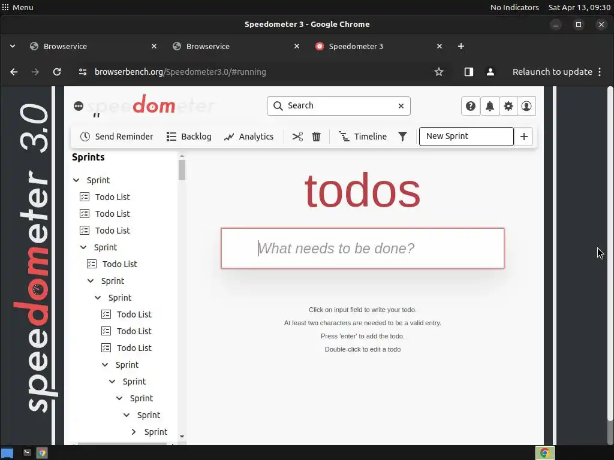Collapse the eighth-level Sprint node
The width and height of the screenshot is (614, 460).
coord(127,415)
